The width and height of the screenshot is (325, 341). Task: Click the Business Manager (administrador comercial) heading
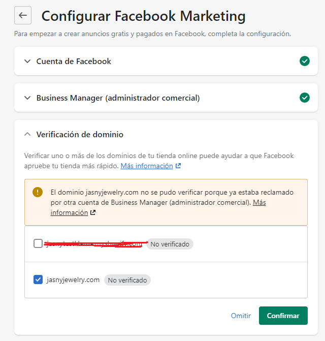point(118,98)
